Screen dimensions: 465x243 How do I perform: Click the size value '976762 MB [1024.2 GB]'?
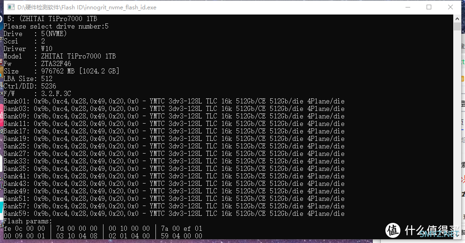point(80,71)
